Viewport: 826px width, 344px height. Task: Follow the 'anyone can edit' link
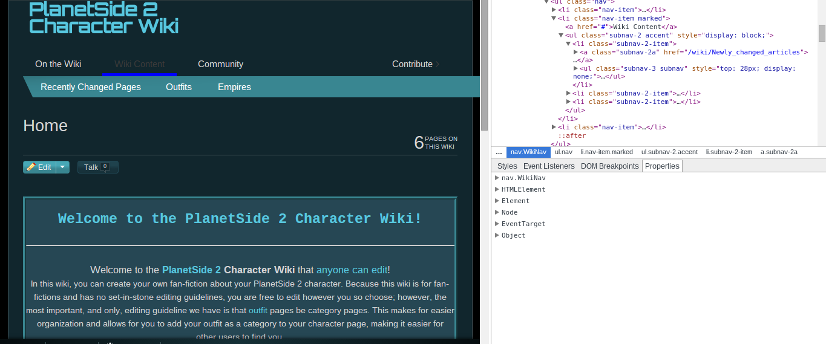tap(352, 270)
